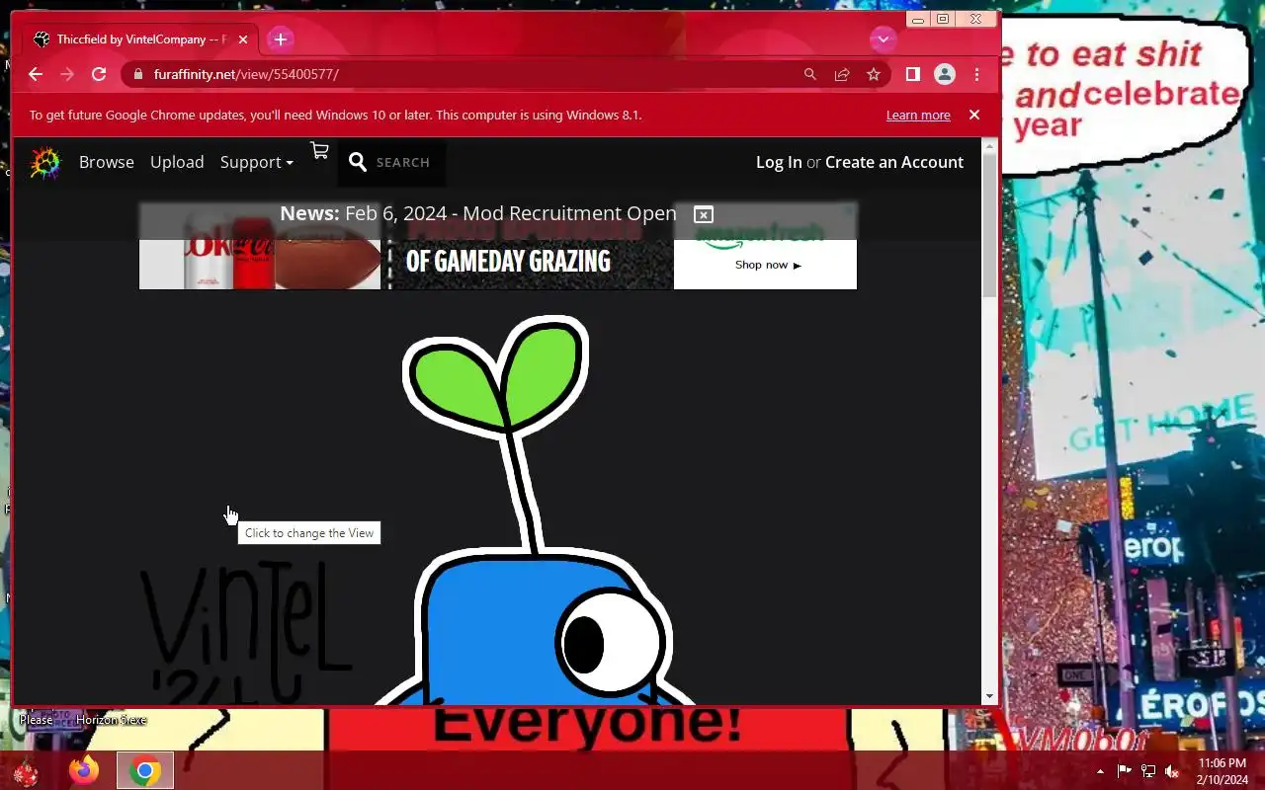The width and height of the screenshot is (1265, 790).
Task: Show hidden tray icons arrow
Action: click(1101, 771)
